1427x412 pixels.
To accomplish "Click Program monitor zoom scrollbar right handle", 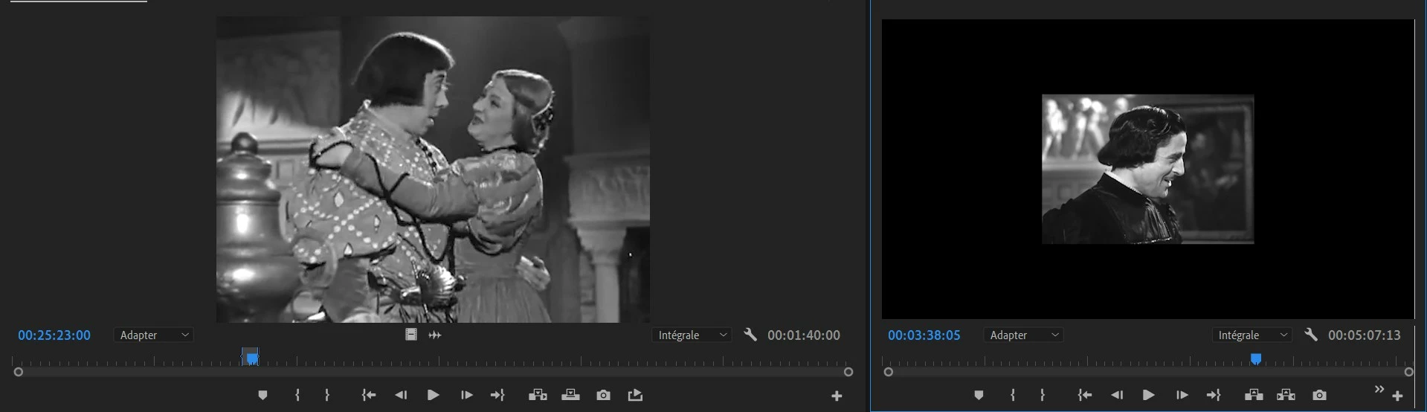I will click(x=1409, y=372).
